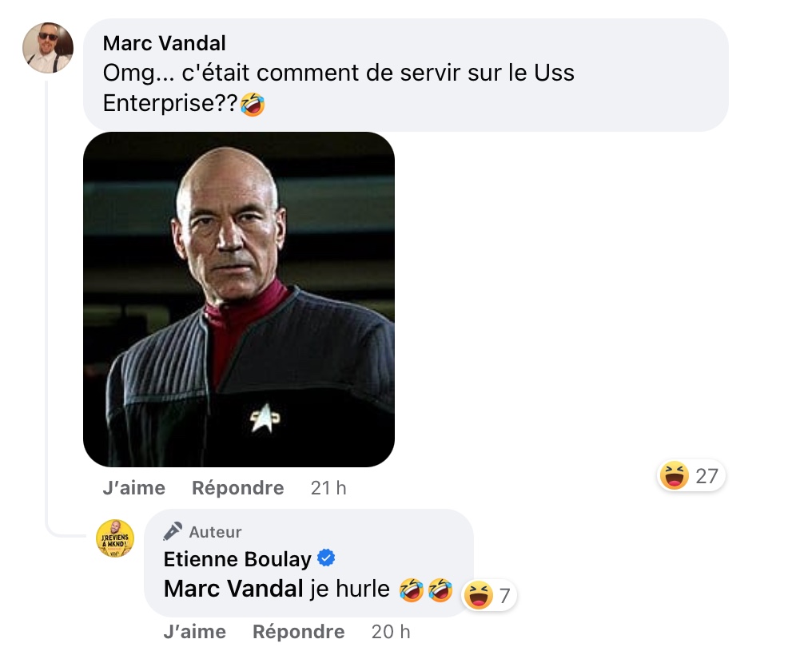
Task: Open the attached photo of the bald man
Action: click(x=239, y=300)
